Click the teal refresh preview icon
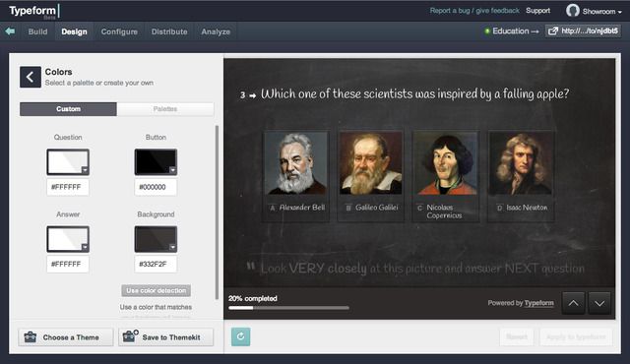 (x=240, y=336)
